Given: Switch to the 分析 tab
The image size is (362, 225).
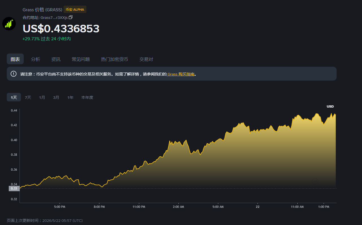Looking at the screenshot, I should (x=36, y=59).
